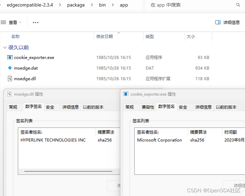The width and height of the screenshot is (245, 196).
Task: Expand chevron after bin breadcrumb
Action: 113,5
